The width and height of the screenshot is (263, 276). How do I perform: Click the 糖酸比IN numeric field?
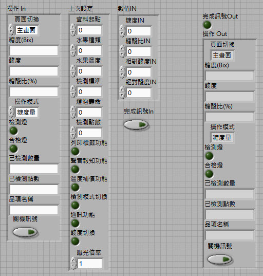click(139, 52)
